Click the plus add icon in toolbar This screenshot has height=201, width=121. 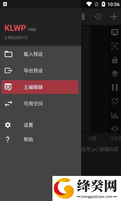(x=114, y=17)
